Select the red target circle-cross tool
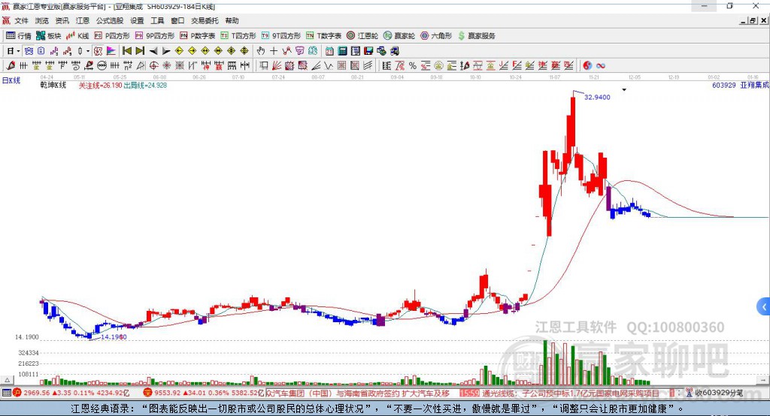The width and height of the screenshot is (770, 416). (153, 66)
